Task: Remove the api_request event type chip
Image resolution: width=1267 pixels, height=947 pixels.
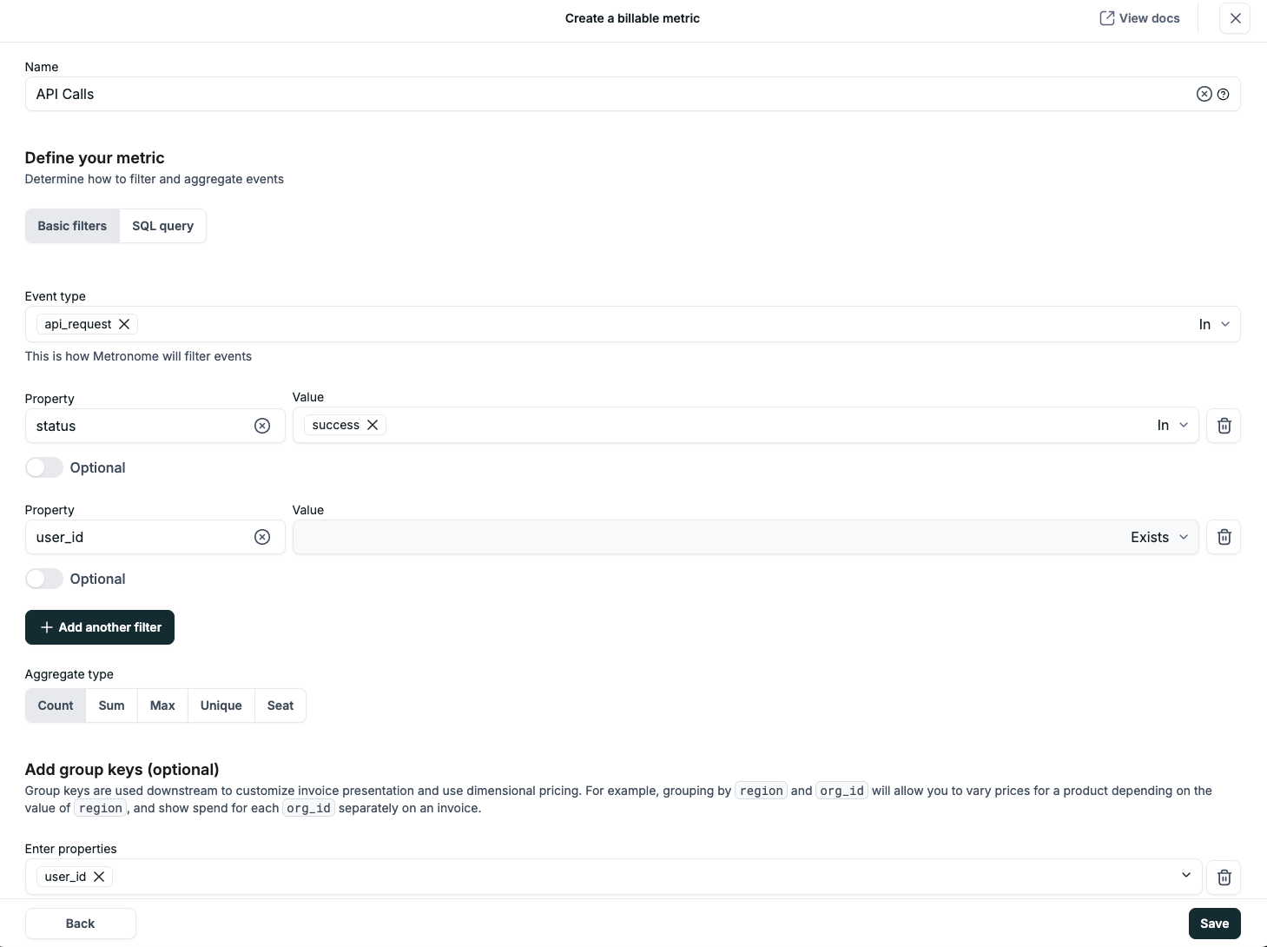Action: coord(124,324)
